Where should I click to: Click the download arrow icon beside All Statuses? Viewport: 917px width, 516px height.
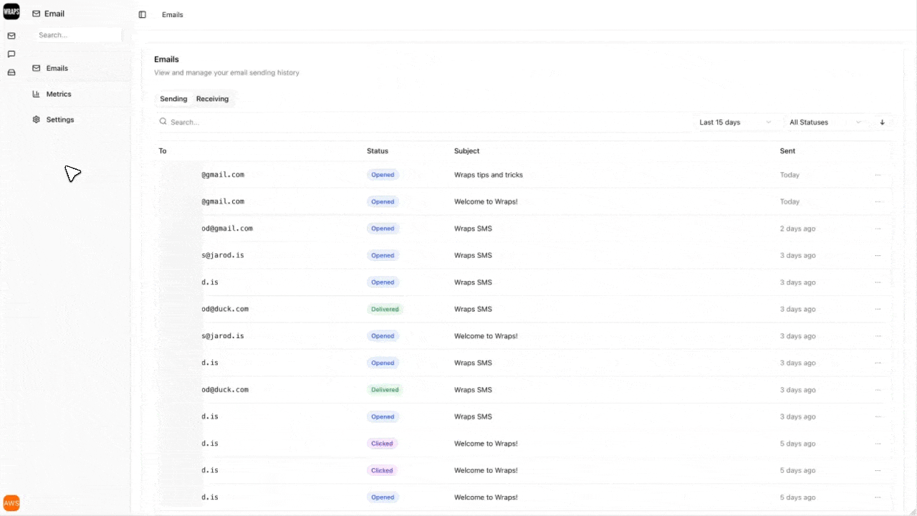[882, 122]
